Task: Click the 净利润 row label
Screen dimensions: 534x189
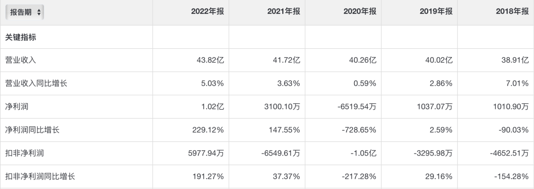Action: 17,107
